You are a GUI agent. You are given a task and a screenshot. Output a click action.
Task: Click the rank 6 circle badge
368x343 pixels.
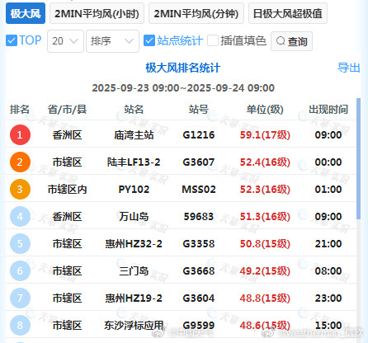(x=20, y=270)
